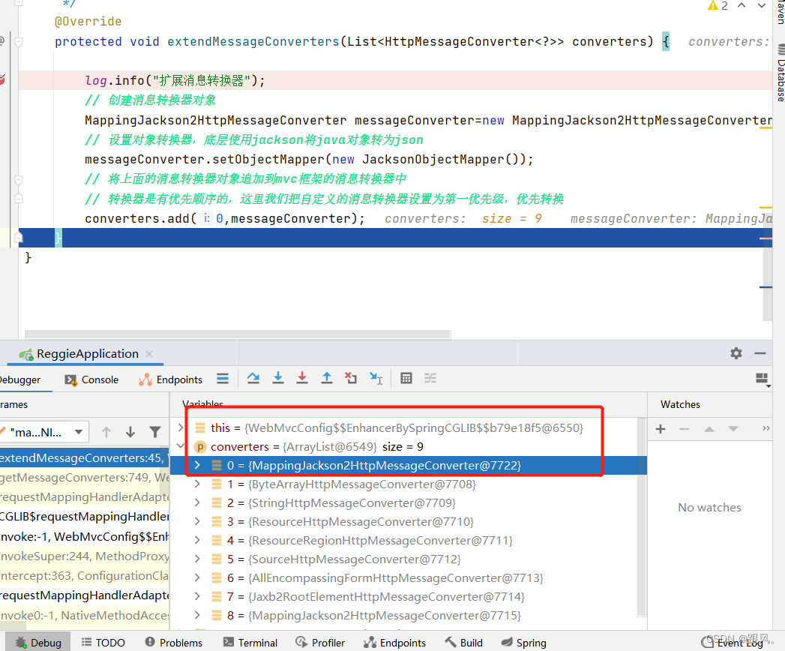Click the red Force Step Into icon
This screenshot has width=785, height=651.
click(302, 378)
